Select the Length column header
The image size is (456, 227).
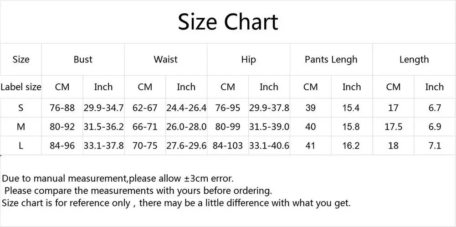tap(414, 59)
